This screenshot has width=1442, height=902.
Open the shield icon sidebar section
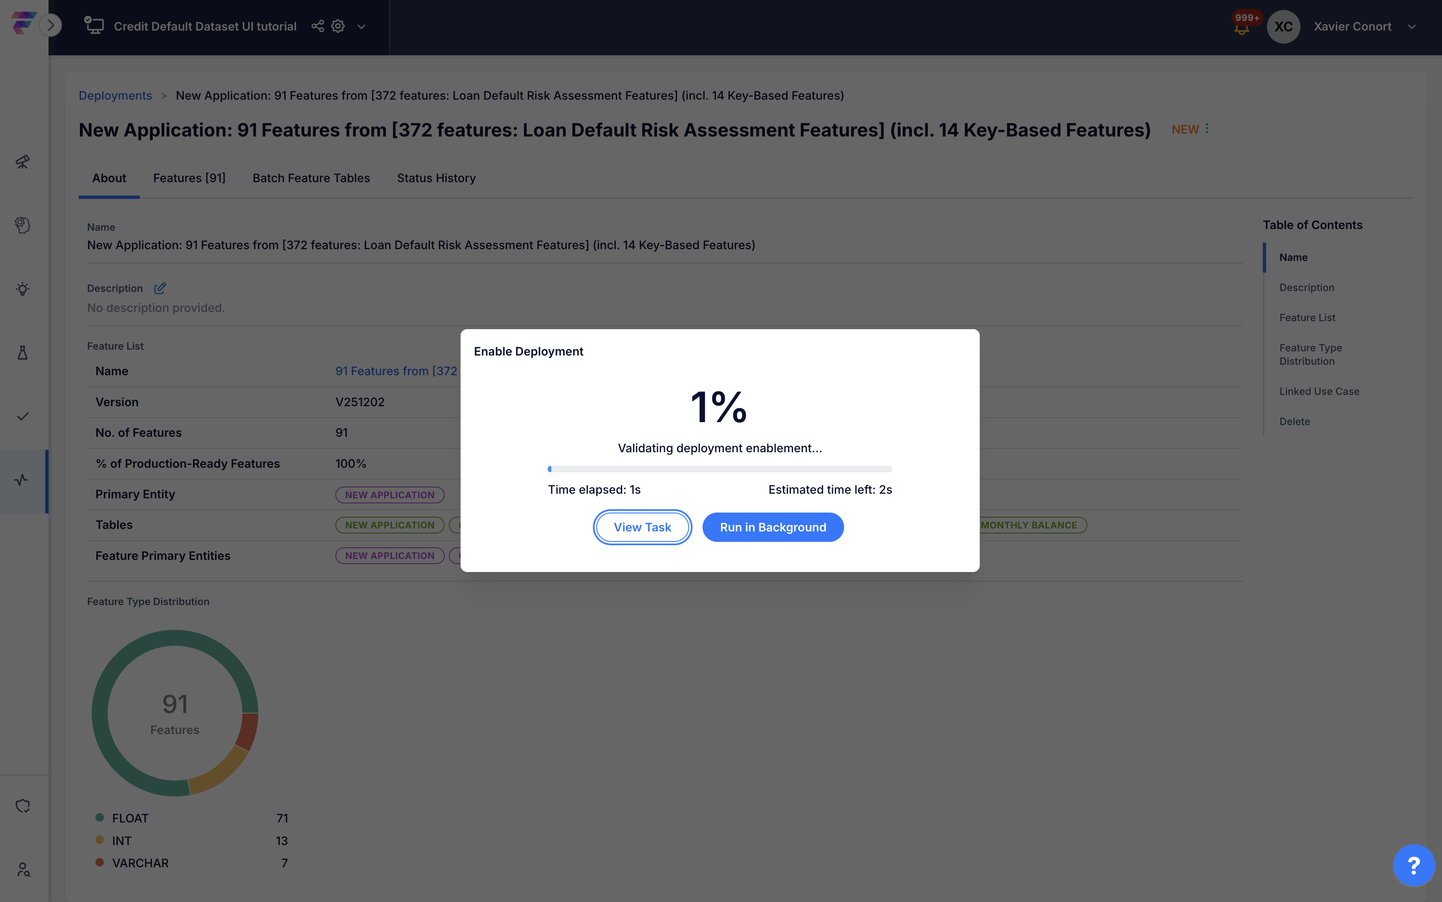point(23,806)
